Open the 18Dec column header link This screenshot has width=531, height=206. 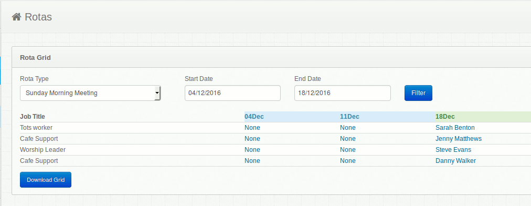click(445, 117)
